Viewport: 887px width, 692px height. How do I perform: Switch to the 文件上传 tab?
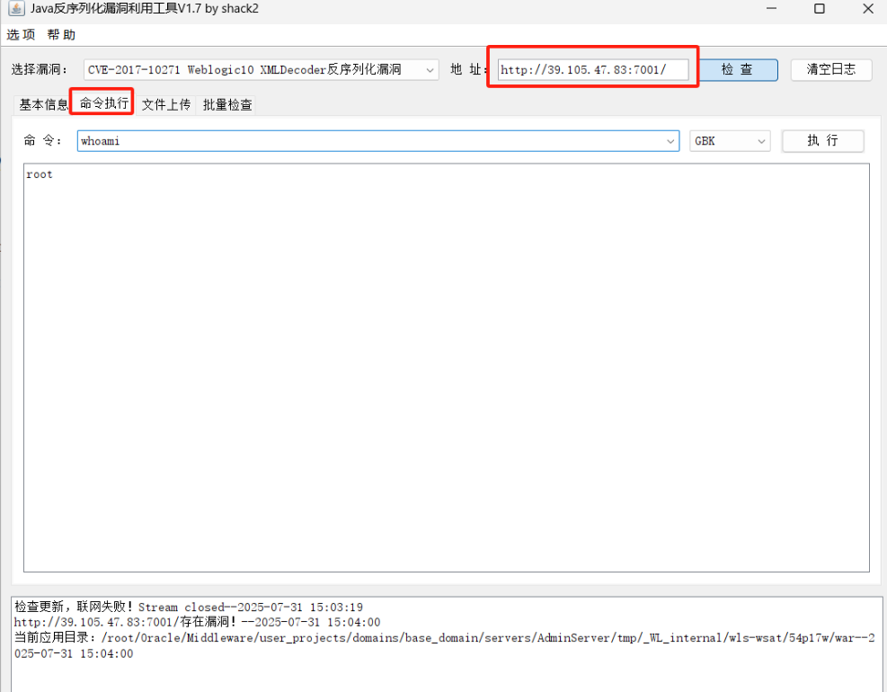point(165,104)
